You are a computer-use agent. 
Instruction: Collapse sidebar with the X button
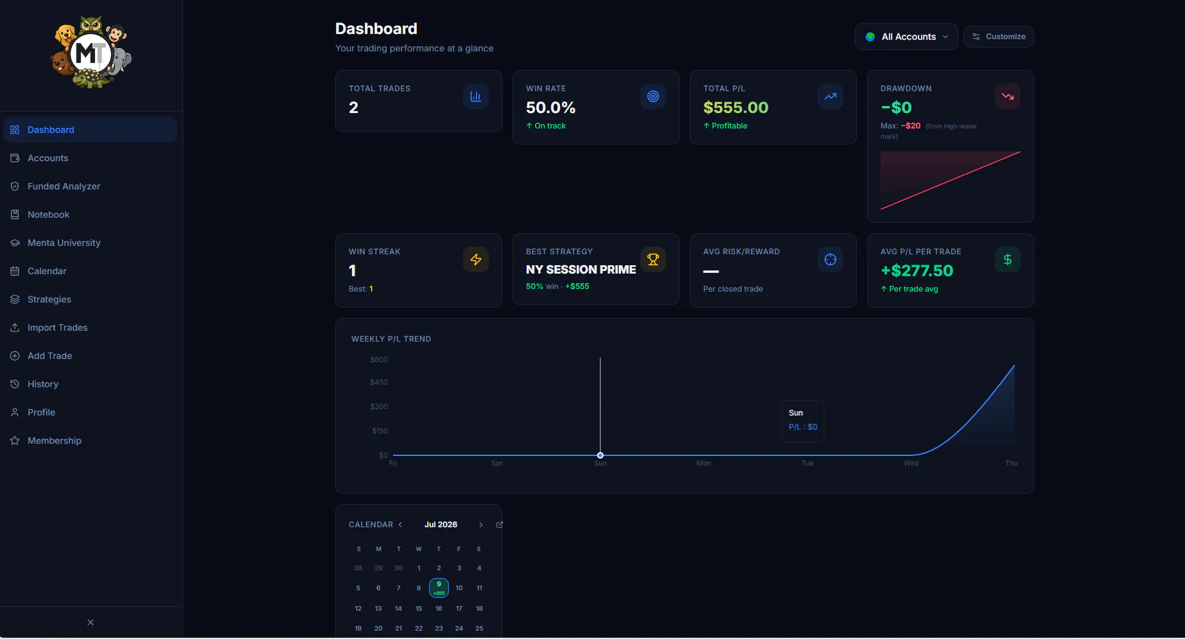pyautogui.click(x=91, y=622)
